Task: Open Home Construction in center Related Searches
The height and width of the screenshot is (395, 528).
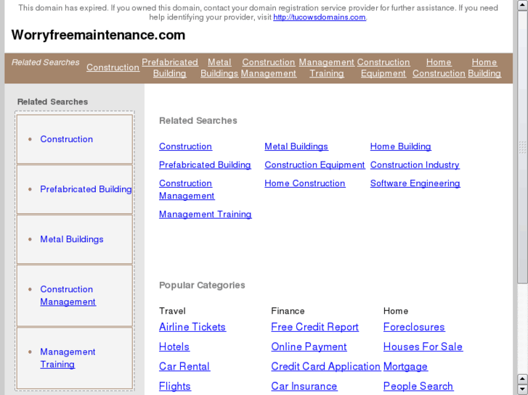Action: [305, 183]
